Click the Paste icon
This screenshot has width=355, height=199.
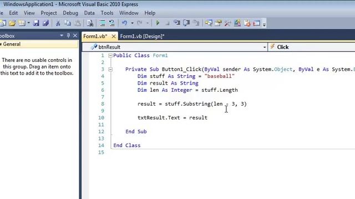click(x=78, y=23)
